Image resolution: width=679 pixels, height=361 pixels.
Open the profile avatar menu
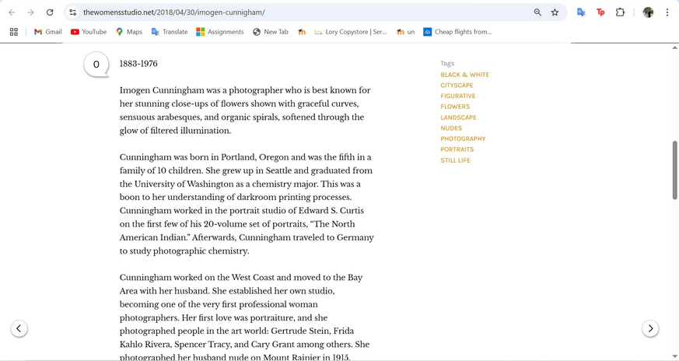[x=648, y=12]
